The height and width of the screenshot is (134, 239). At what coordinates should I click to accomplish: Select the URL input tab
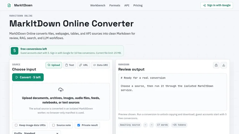84,65
